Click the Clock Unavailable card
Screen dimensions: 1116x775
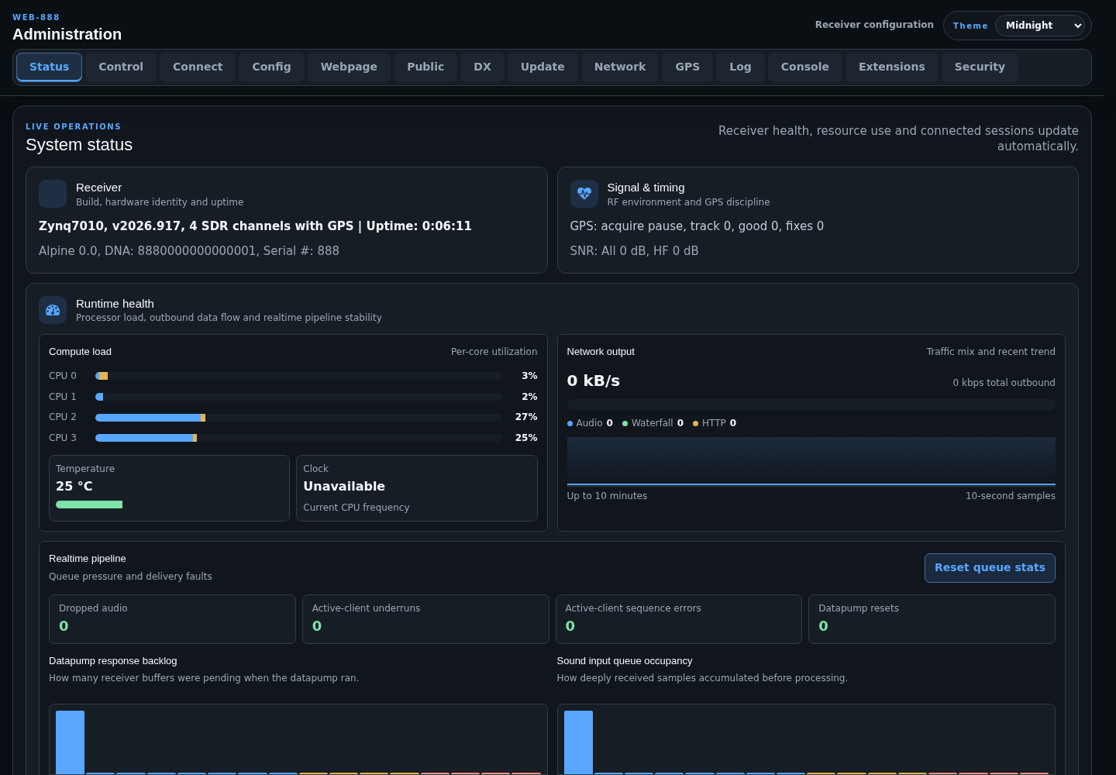[417, 488]
